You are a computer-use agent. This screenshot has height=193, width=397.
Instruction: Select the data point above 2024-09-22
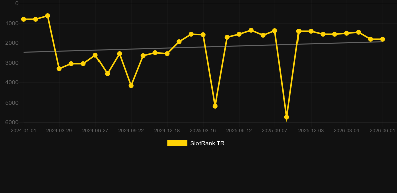pos(131,86)
